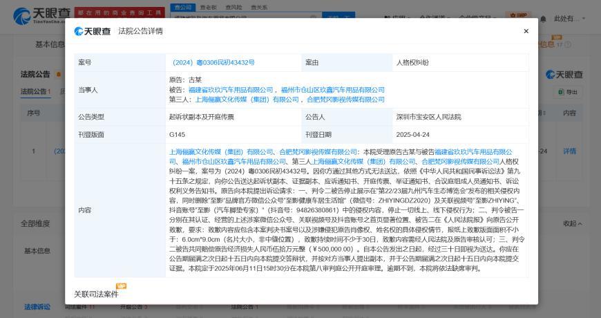601x318 pixels.
Task: Select 基本信息 under 全部维度
Action: pos(37,250)
